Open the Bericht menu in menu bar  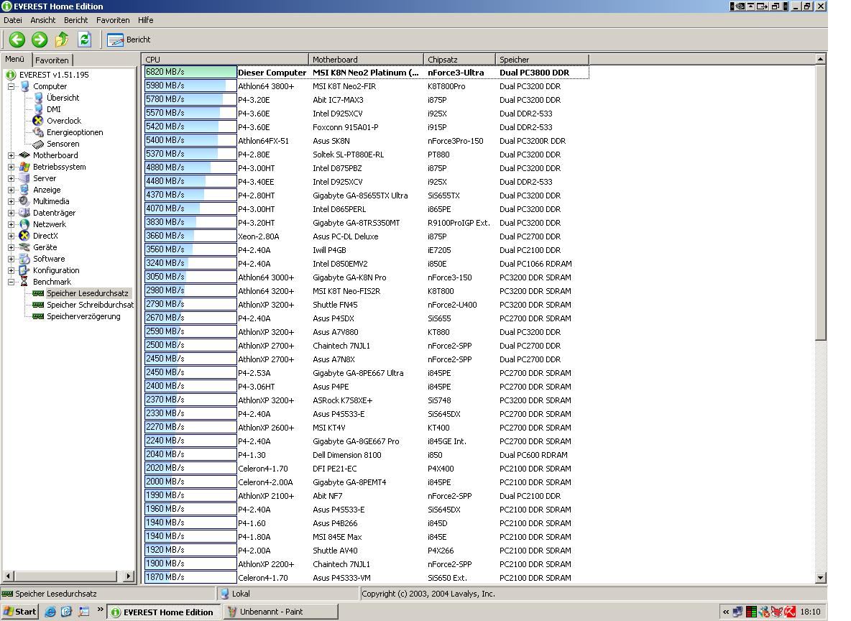(75, 20)
